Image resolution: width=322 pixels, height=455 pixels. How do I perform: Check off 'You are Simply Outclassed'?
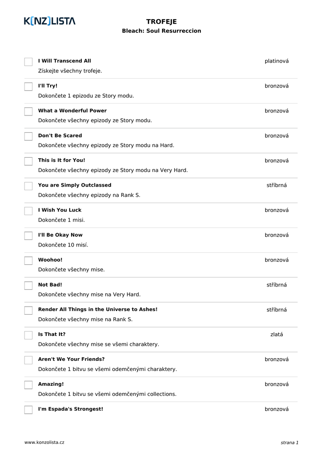(28, 186)
